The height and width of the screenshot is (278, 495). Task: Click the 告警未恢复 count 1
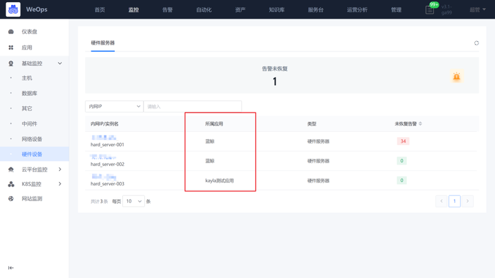[274, 82]
